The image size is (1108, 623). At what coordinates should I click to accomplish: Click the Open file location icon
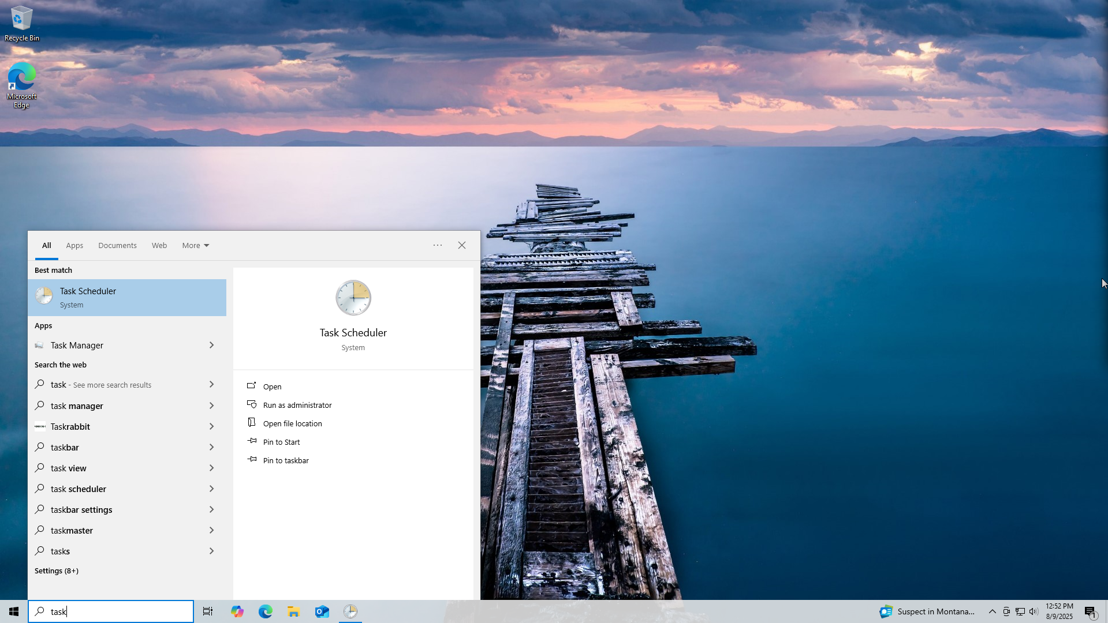[252, 422]
